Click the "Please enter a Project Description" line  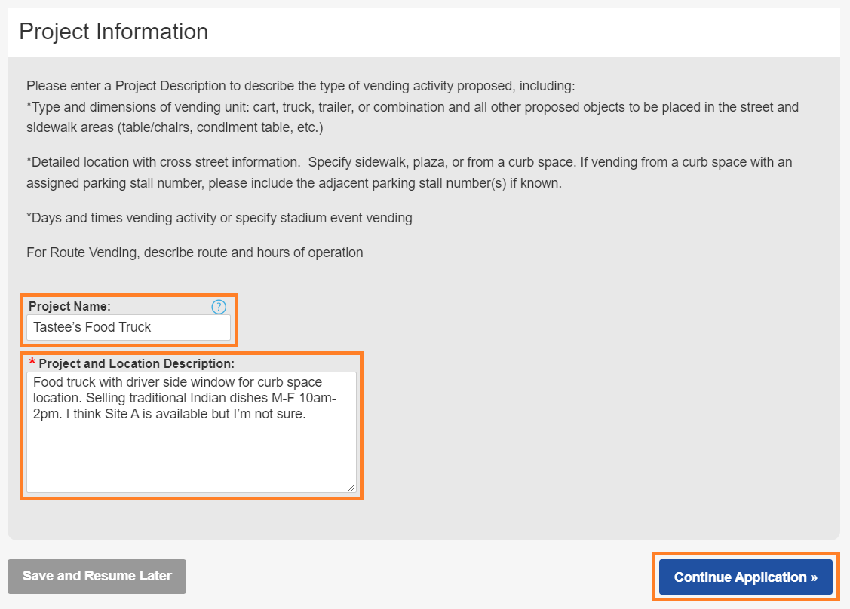pyautogui.click(x=300, y=86)
